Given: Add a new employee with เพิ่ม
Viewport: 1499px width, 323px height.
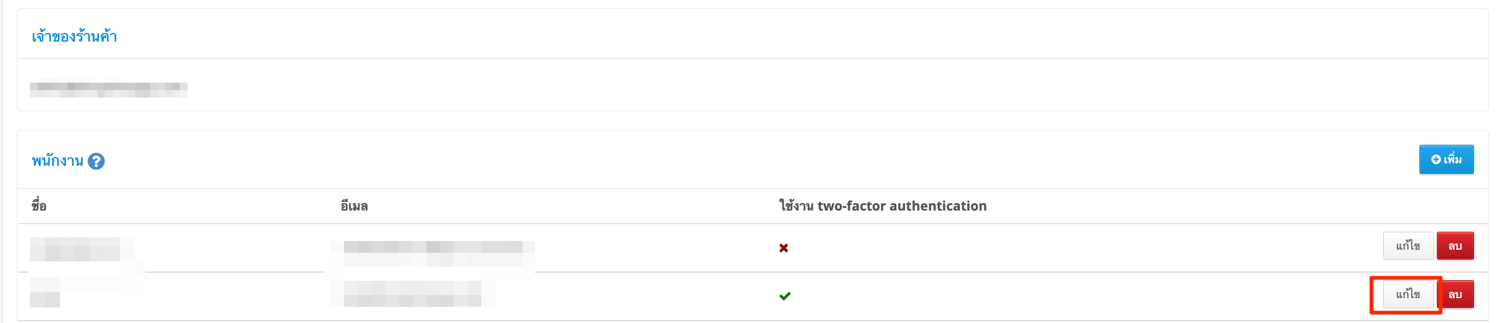Looking at the screenshot, I should point(1446,160).
